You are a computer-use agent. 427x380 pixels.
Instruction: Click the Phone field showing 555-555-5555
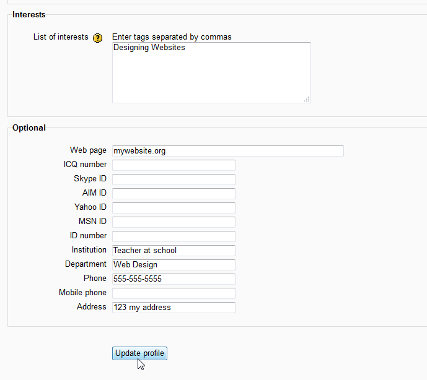174,279
